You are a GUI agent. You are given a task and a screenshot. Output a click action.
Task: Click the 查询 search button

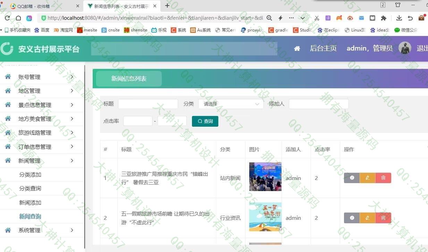(205, 121)
